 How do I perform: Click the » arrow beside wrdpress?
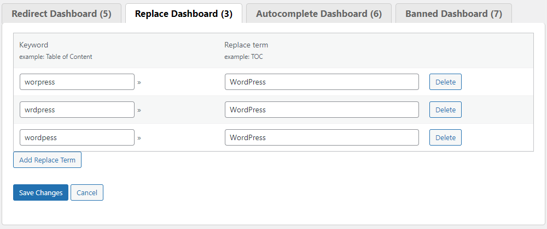click(139, 110)
